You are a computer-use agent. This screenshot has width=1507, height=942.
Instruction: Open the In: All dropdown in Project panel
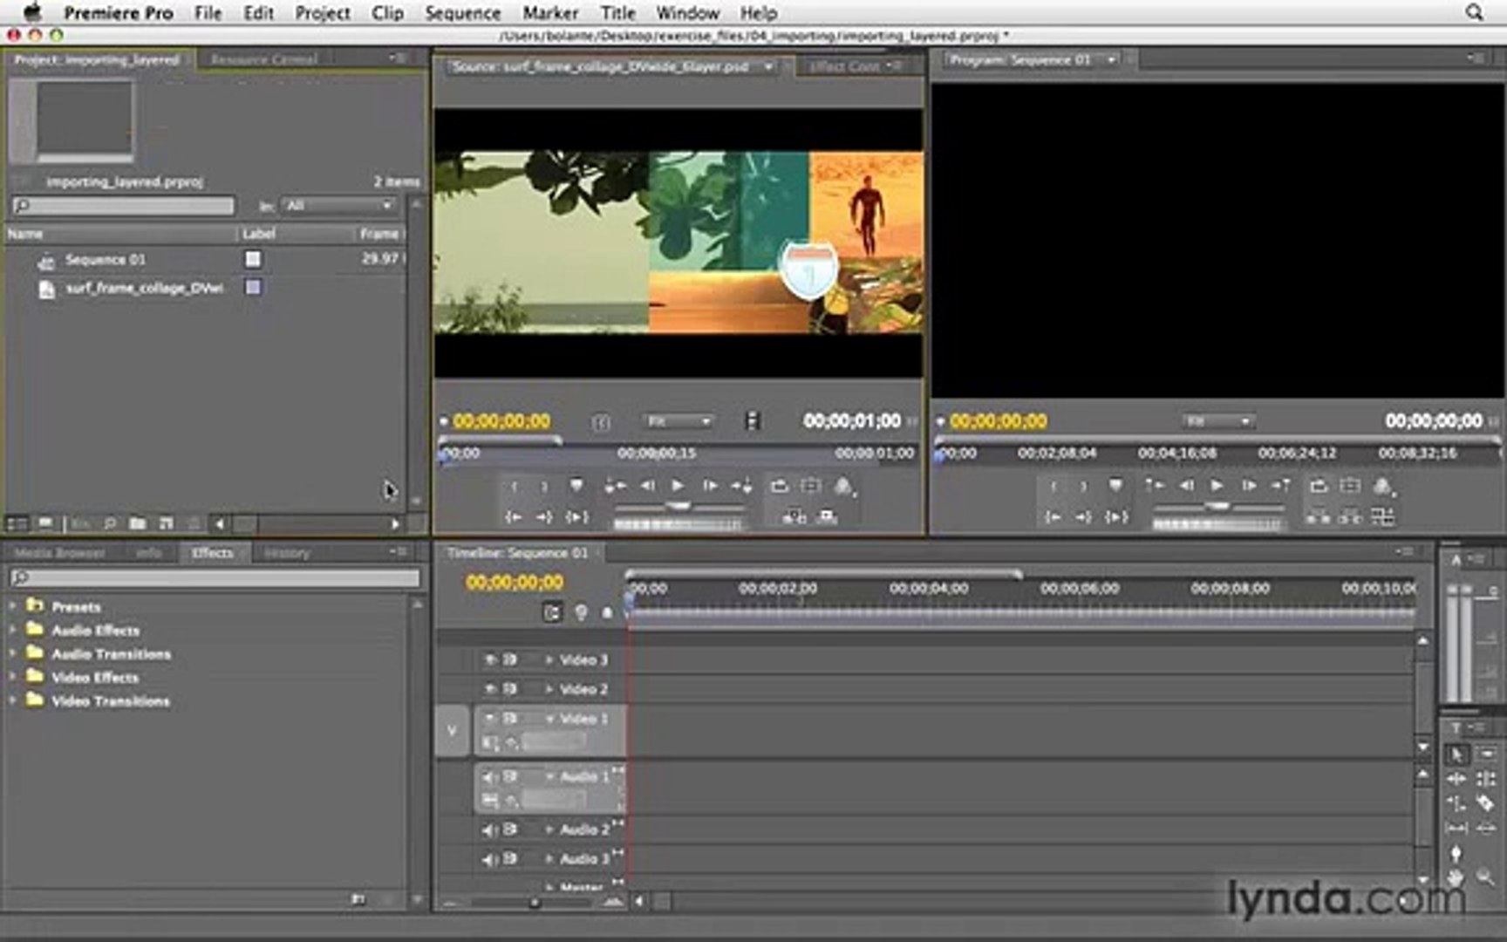tap(338, 206)
